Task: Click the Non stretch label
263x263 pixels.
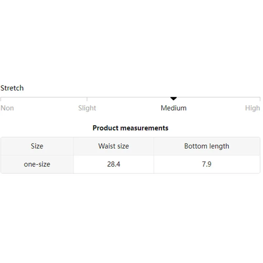Action: (x=7, y=108)
